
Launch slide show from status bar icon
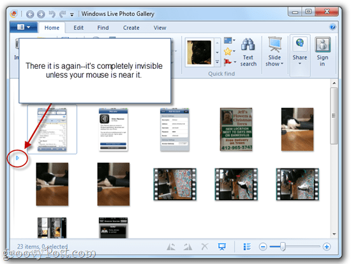222,247
